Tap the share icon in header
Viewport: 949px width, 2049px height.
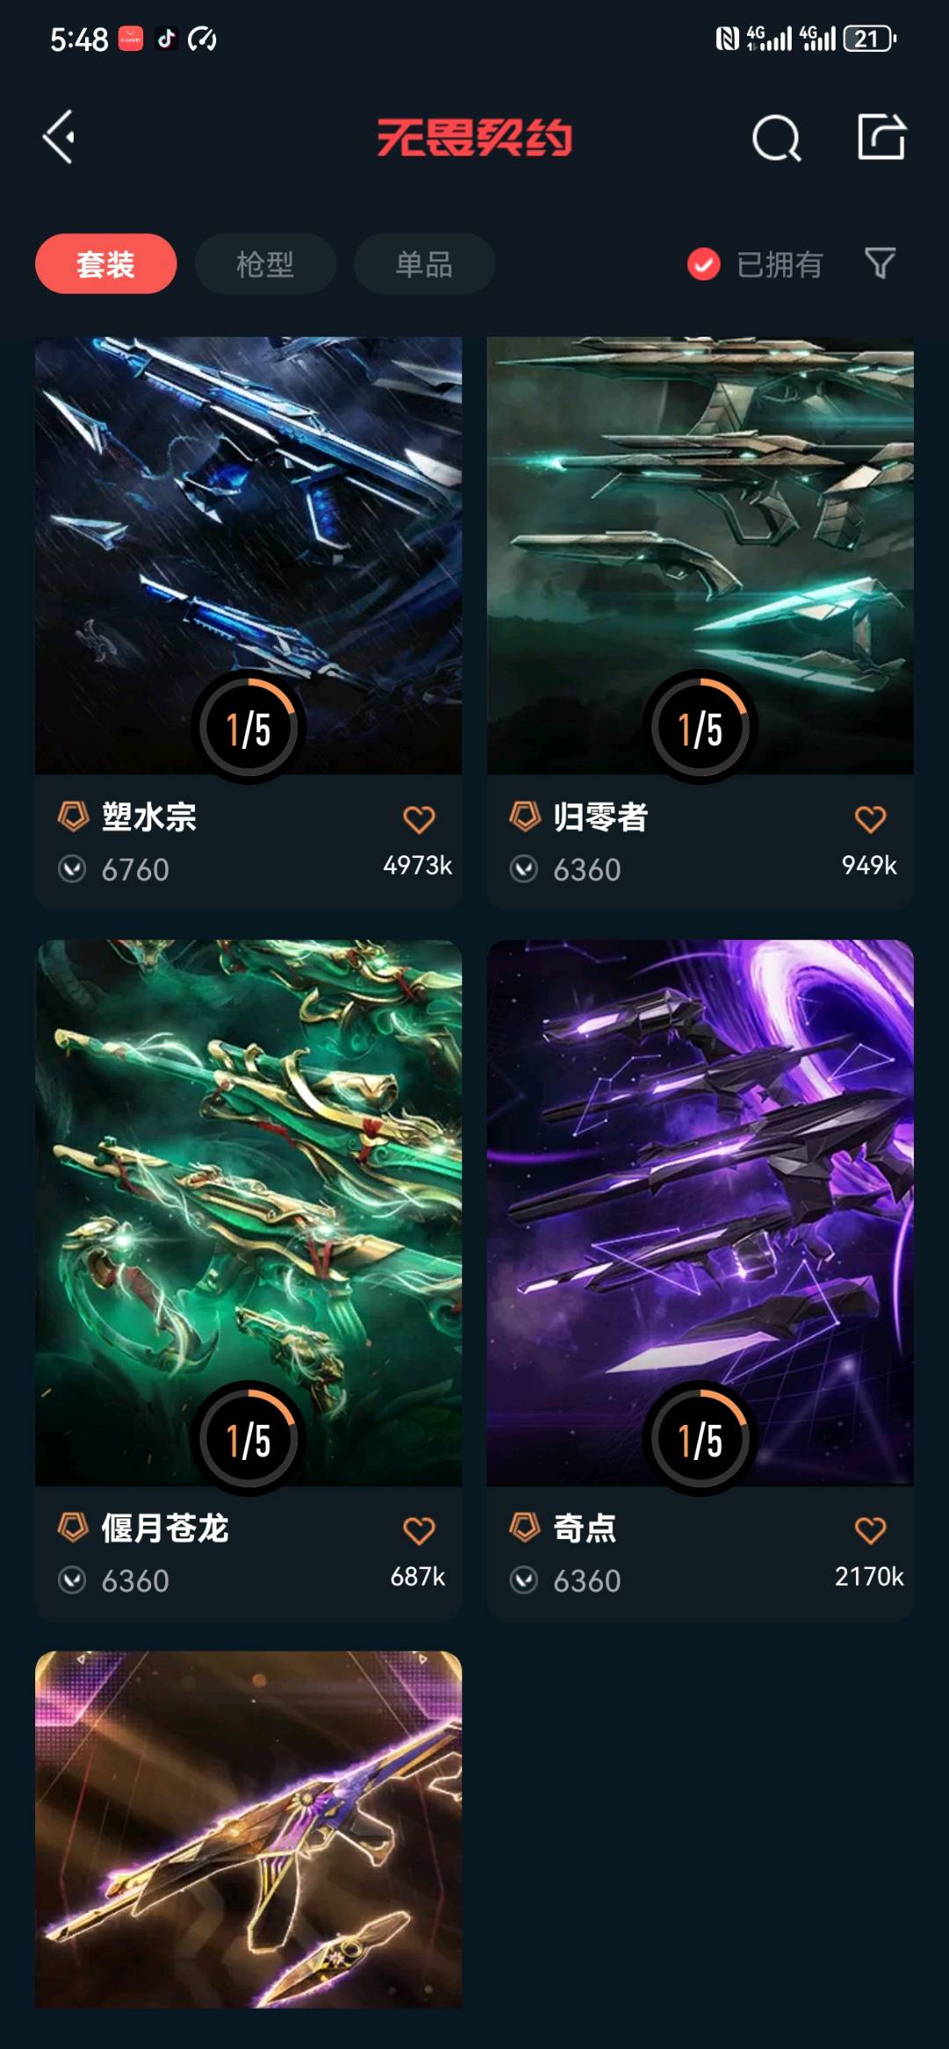[881, 136]
